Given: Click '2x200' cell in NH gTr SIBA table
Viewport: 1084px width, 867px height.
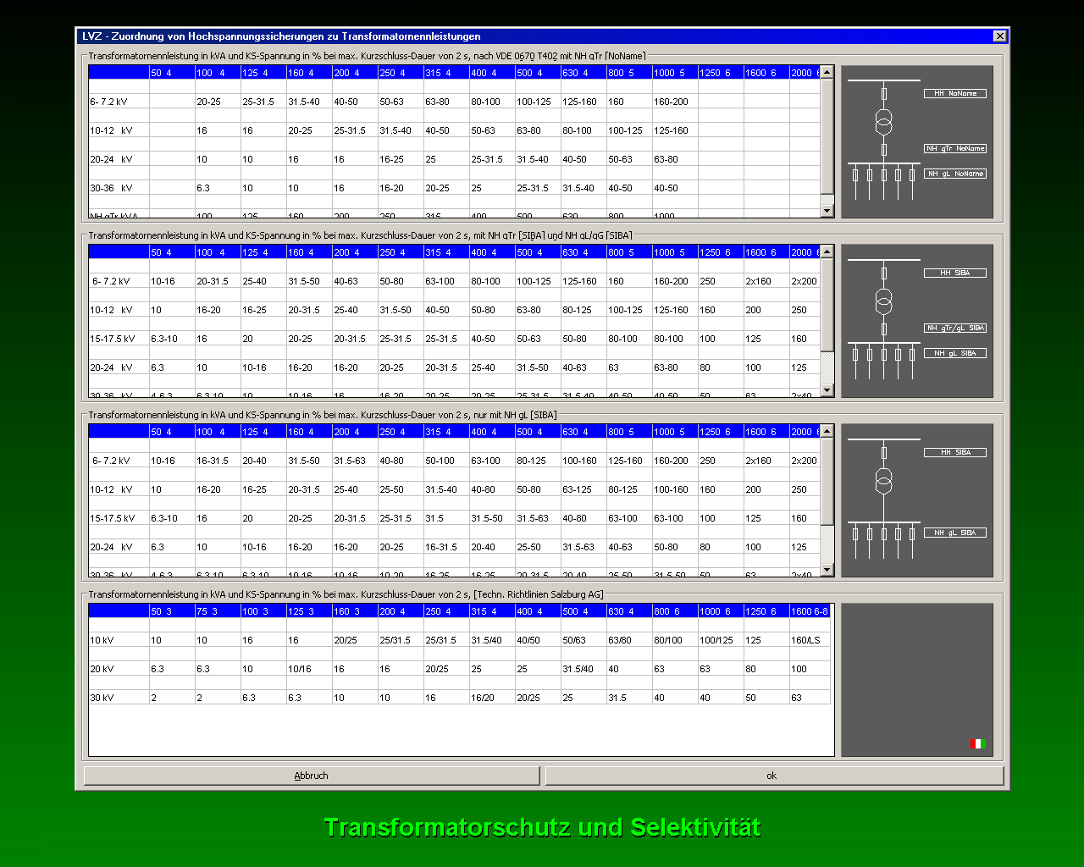Looking at the screenshot, I should pyautogui.click(x=804, y=281).
